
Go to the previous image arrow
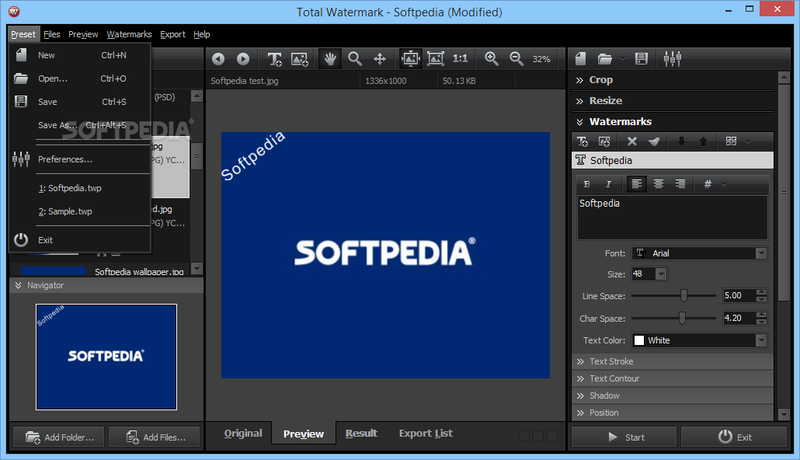[x=218, y=59]
